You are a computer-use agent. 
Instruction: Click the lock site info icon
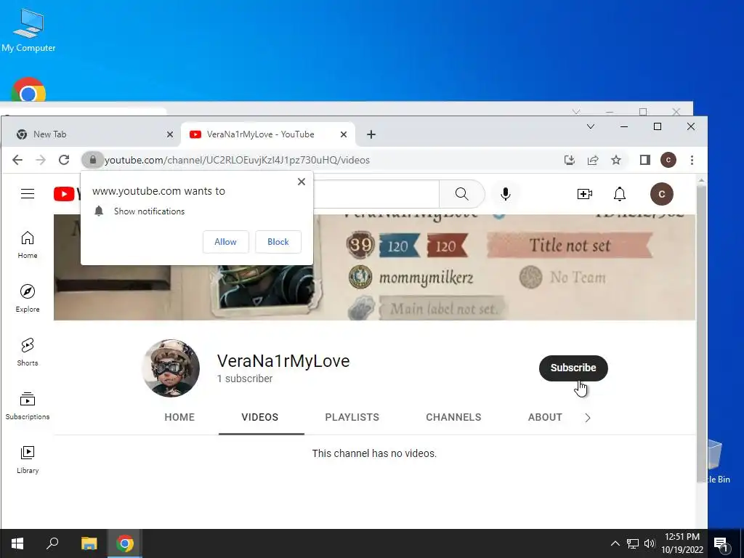click(x=93, y=160)
